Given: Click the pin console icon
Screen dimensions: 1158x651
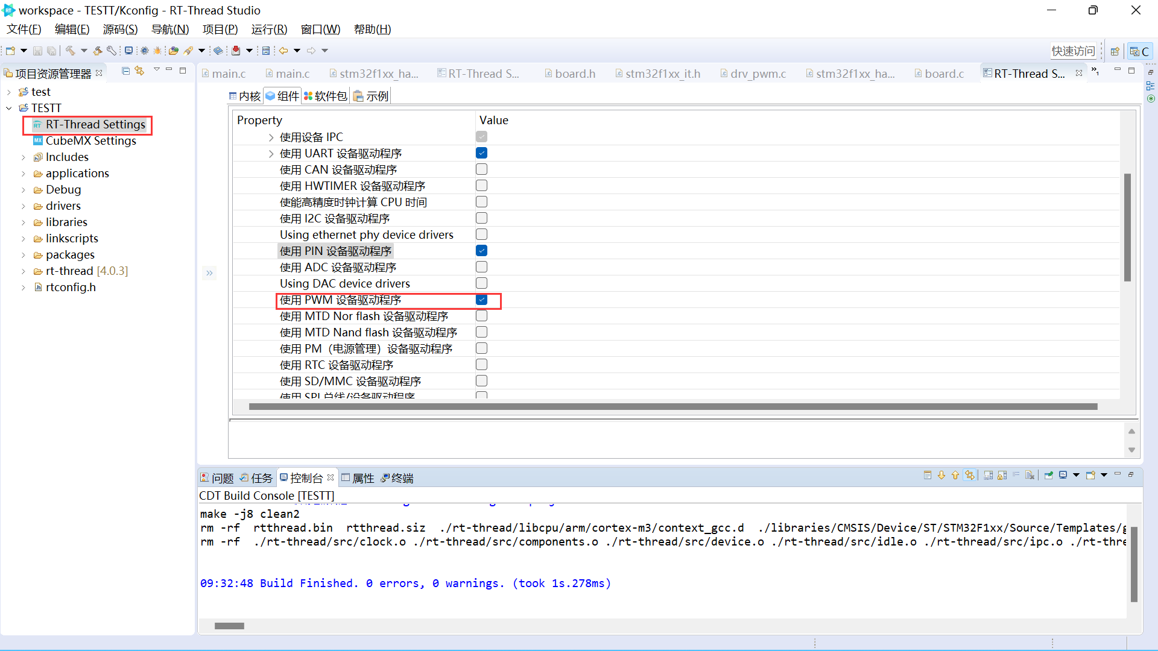Looking at the screenshot, I should (x=1049, y=476).
